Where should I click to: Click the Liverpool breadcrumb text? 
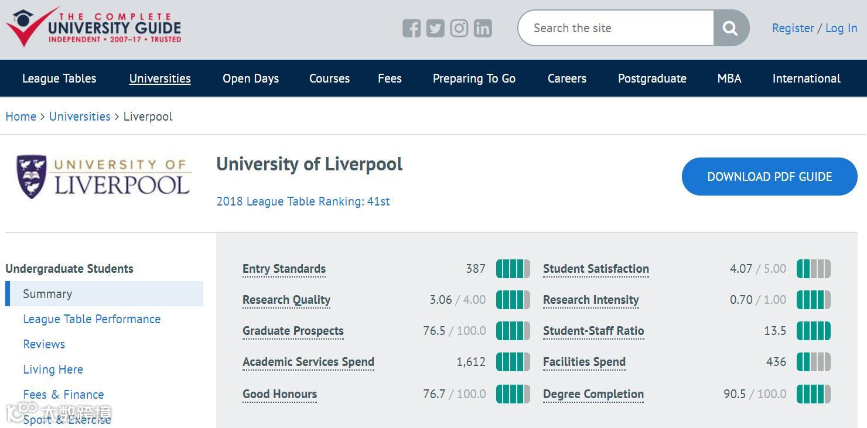click(x=148, y=117)
